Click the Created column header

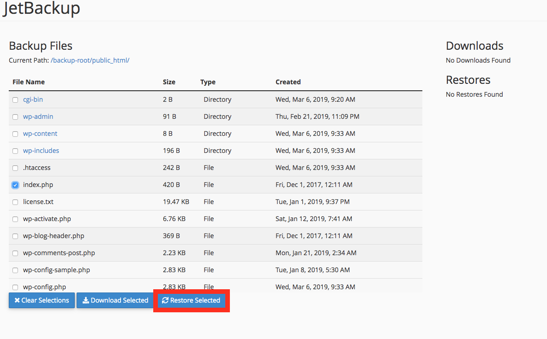[288, 82]
